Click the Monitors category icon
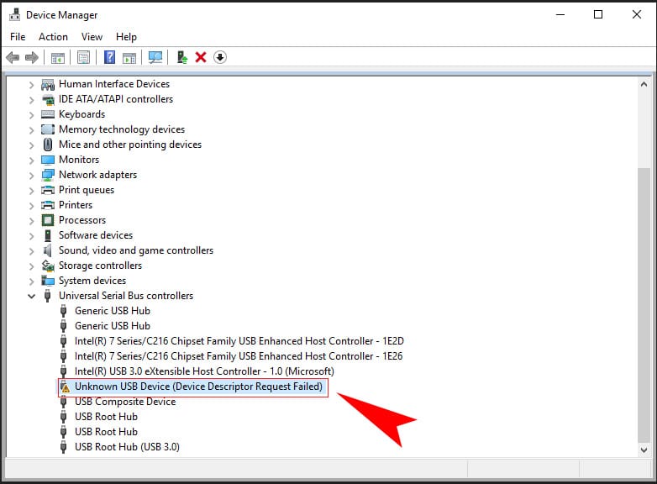 (x=48, y=160)
